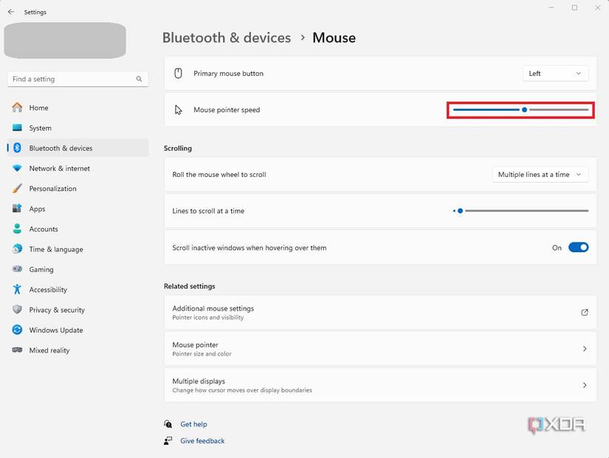
Task: Expand the Multiple displays chevron
Action: pos(585,385)
